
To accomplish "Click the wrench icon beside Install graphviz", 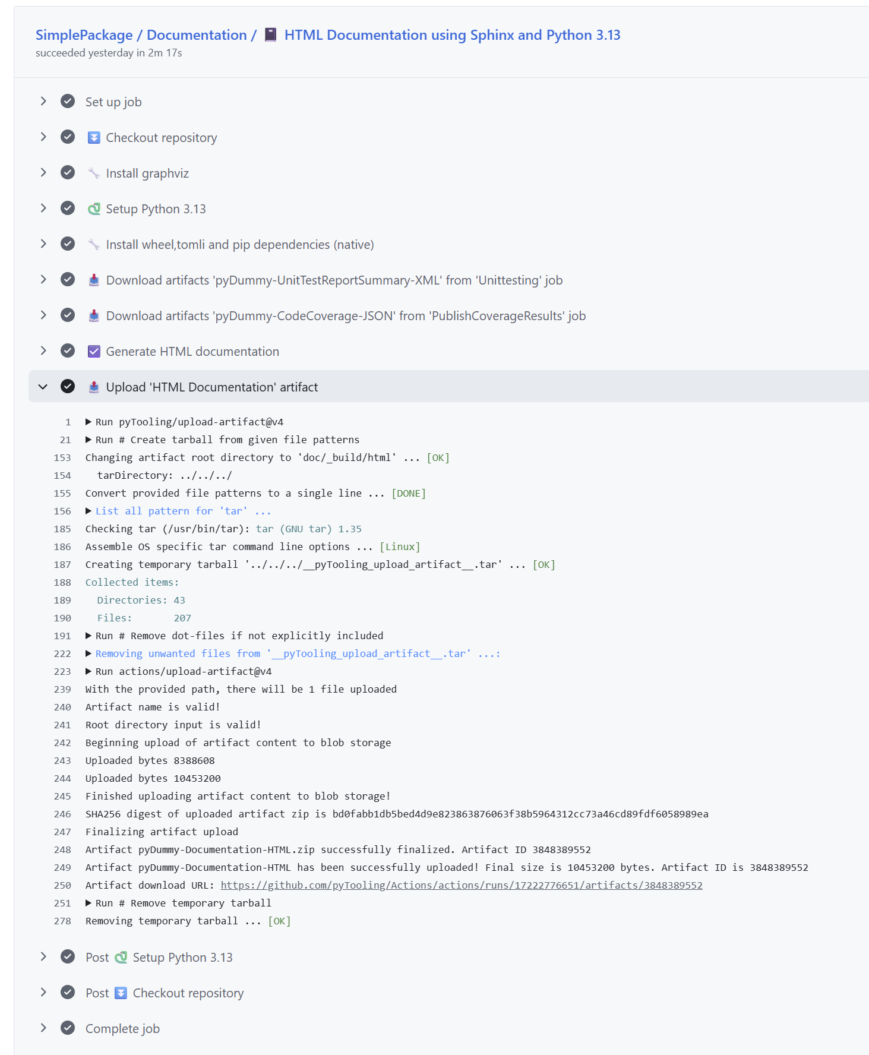I will (x=94, y=173).
